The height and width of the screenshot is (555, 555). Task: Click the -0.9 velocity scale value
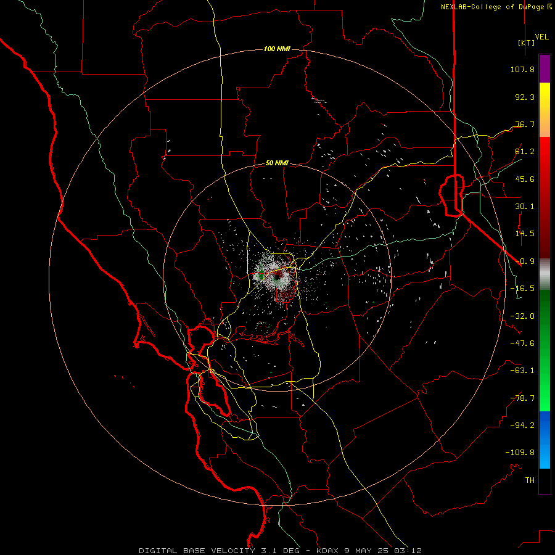tap(525, 261)
